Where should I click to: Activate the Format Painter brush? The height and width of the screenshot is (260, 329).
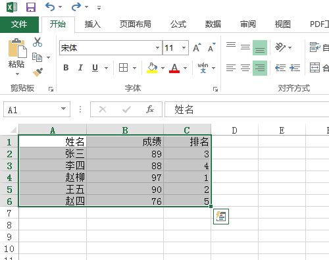(38, 72)
